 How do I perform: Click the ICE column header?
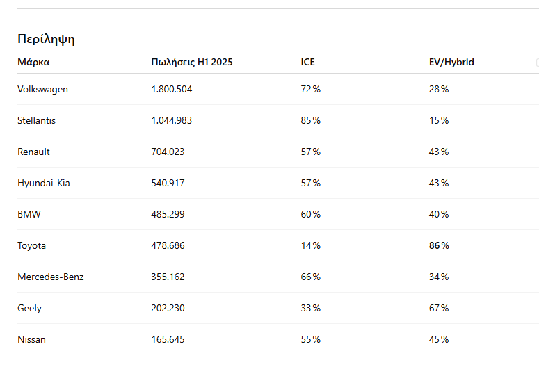coord(307,63)
